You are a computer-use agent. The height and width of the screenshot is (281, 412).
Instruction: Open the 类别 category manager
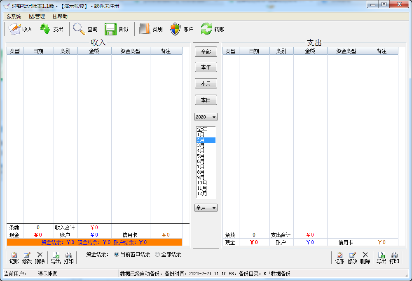pos(151,29)
